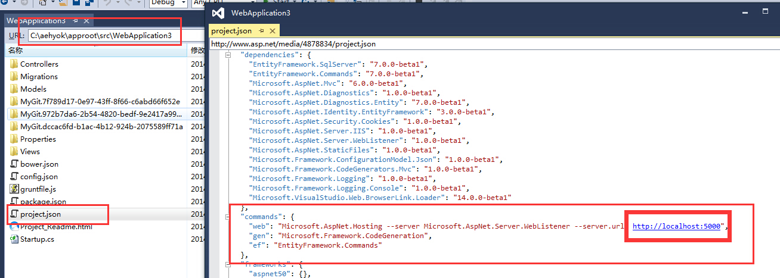
Task: Click the gruntfile.js script icon
Action: coord(14,189)
